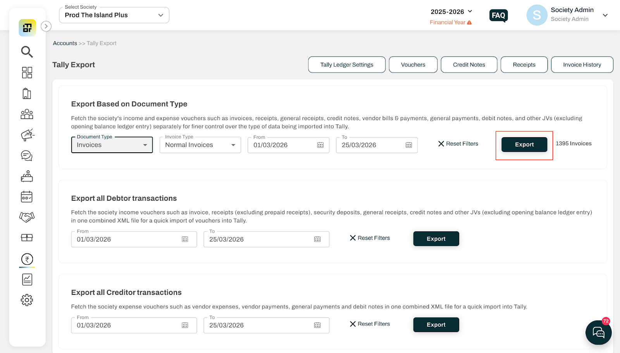Open calendar picker for Document Type From date
This screenshot has width=620, height=353.
pyautogui.click(x=320, y=145)
